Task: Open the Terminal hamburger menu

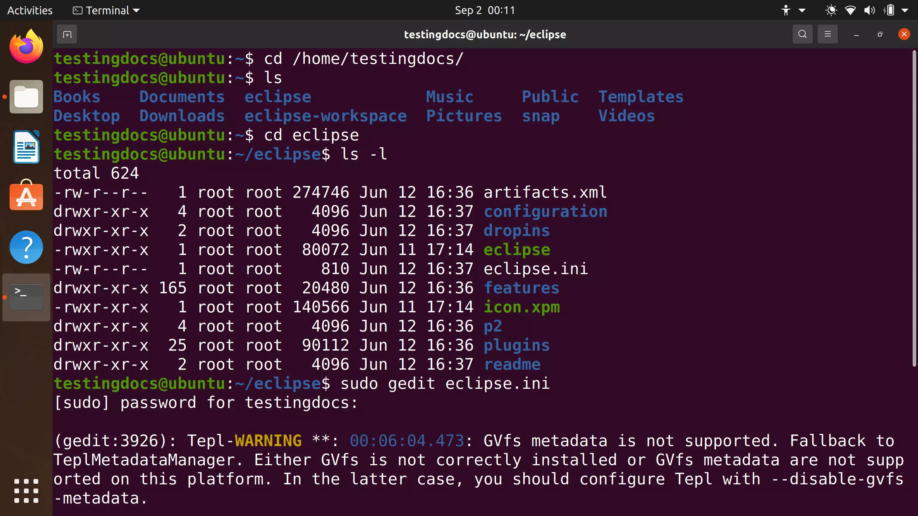Action: [827, 34]
